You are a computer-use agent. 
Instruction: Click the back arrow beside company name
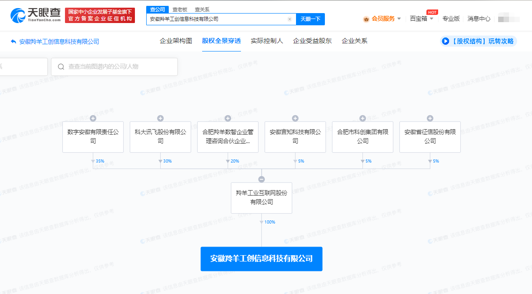click(x=13, y=42)
